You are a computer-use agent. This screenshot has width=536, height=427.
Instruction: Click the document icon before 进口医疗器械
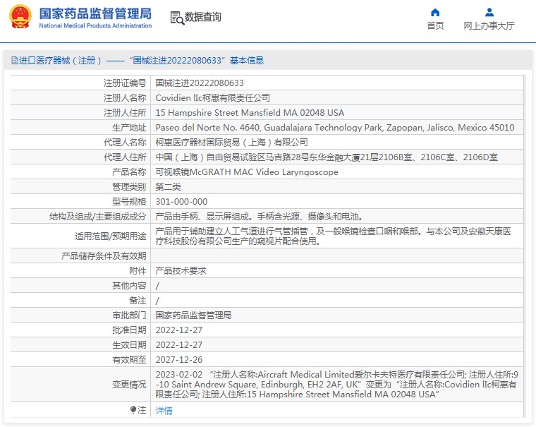15,61
